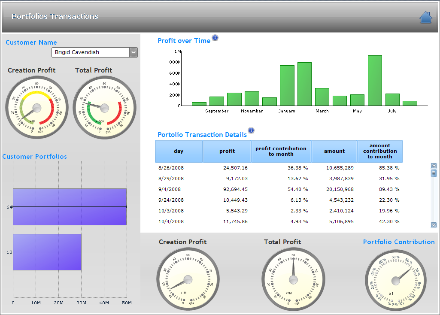Click amount value 2,410,124
The image size is (440, 315).
tap(341, 211)
